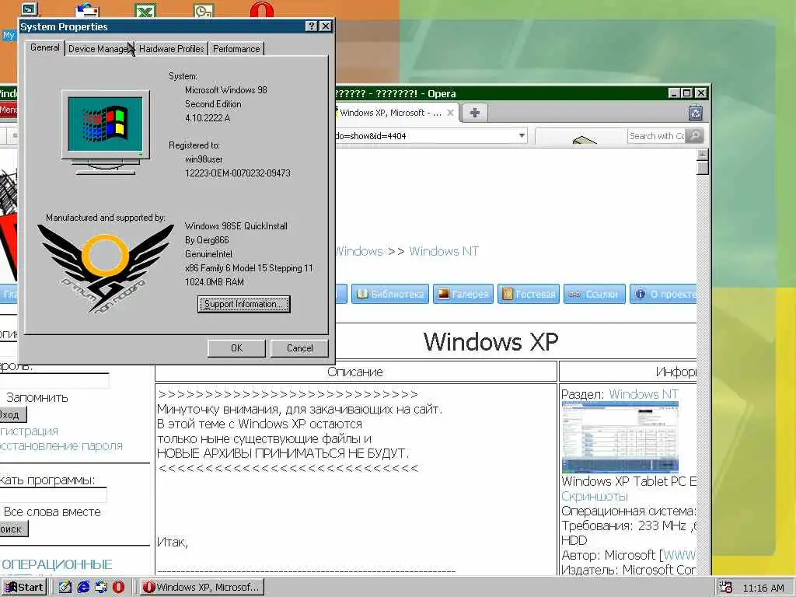The width and height of the screenshot is (796, 597).
Task: Click the Microsoft Windows 98 text
Action: pos(226,90)
